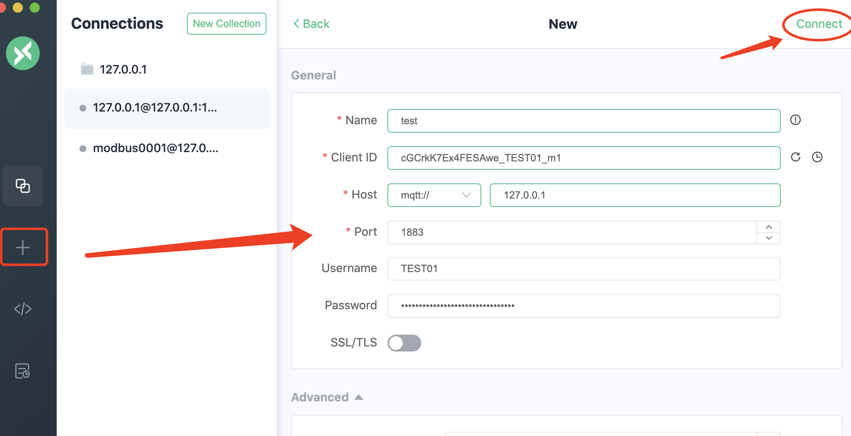Select the 127.0.0.1@127.0.0.1 connection

155,108
